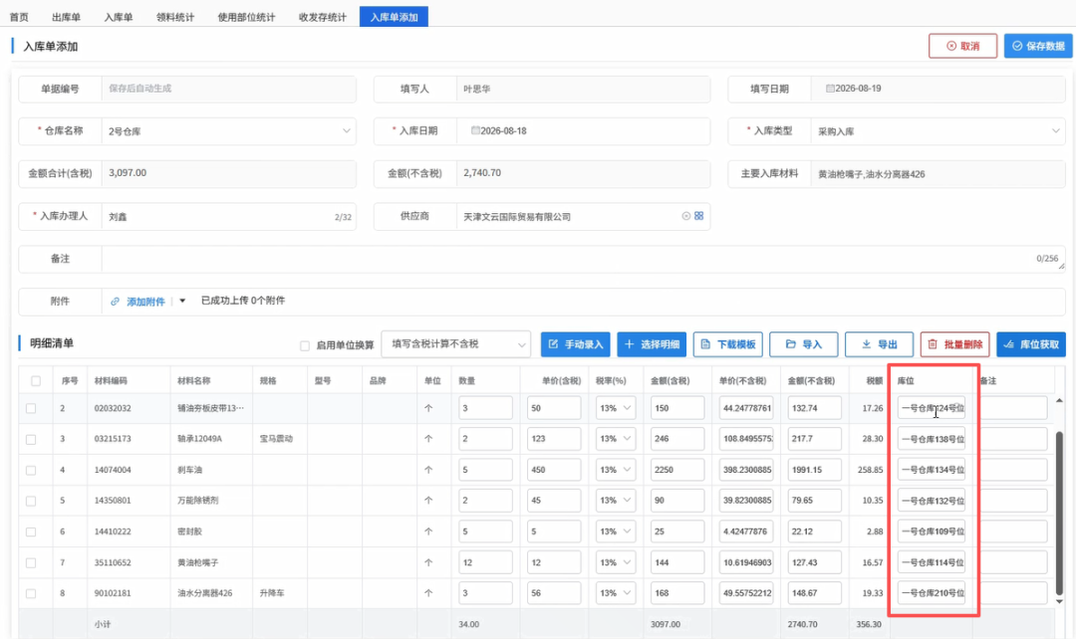Click the 批量删除 button
The height and width of the screenshot is (639, 1076).
(x=955, y=344)
